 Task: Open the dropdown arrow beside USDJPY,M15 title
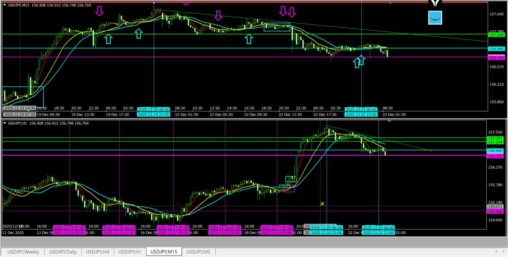tap(5, 5)
